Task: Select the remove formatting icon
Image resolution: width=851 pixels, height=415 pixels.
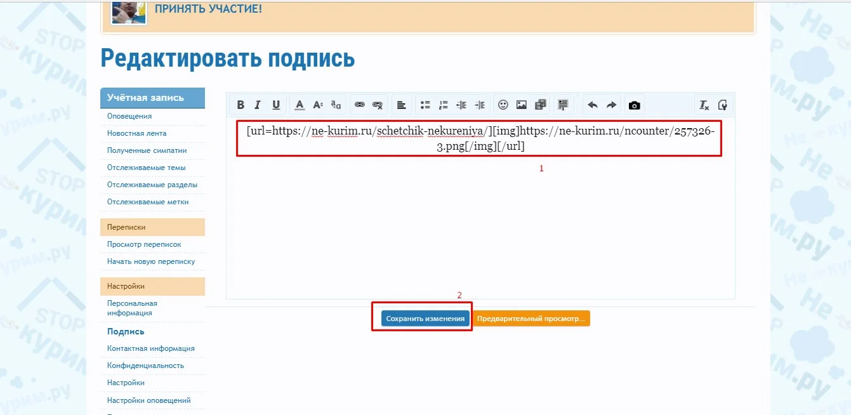Action: (704, 105)
